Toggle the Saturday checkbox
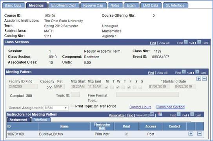 135,87
